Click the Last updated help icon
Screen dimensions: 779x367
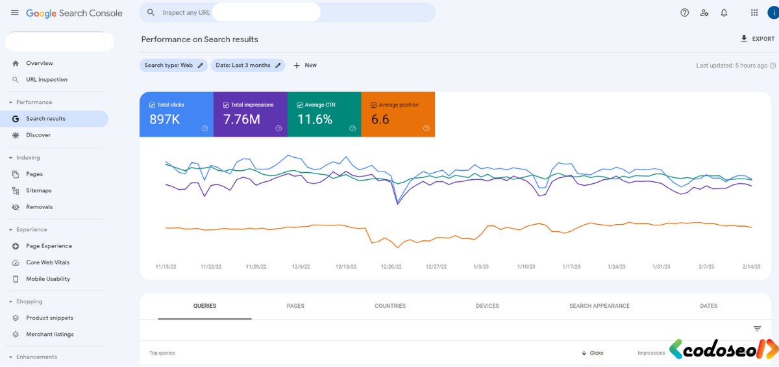[x=774, y=66]
